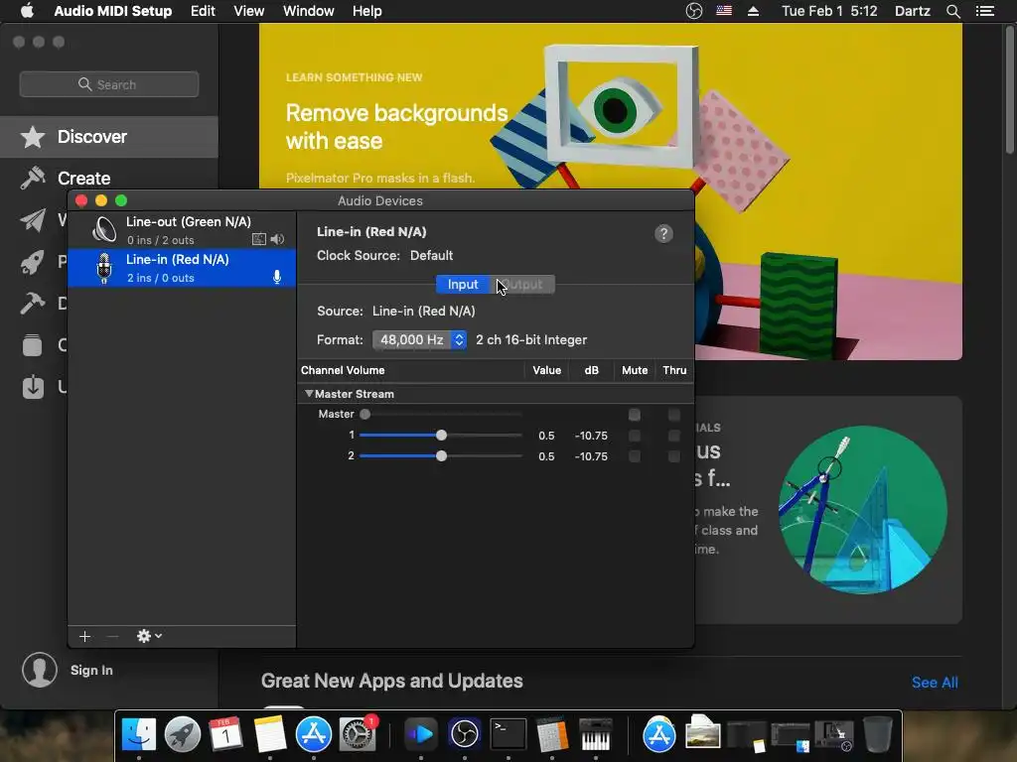Open the 48,000 Hz format dropdown
The height and width of the screenshot is (762, 1017).
[420, 339]
